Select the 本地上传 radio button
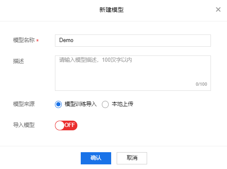Viewport: 227px width, 169px height. click(x=105, y=104)
